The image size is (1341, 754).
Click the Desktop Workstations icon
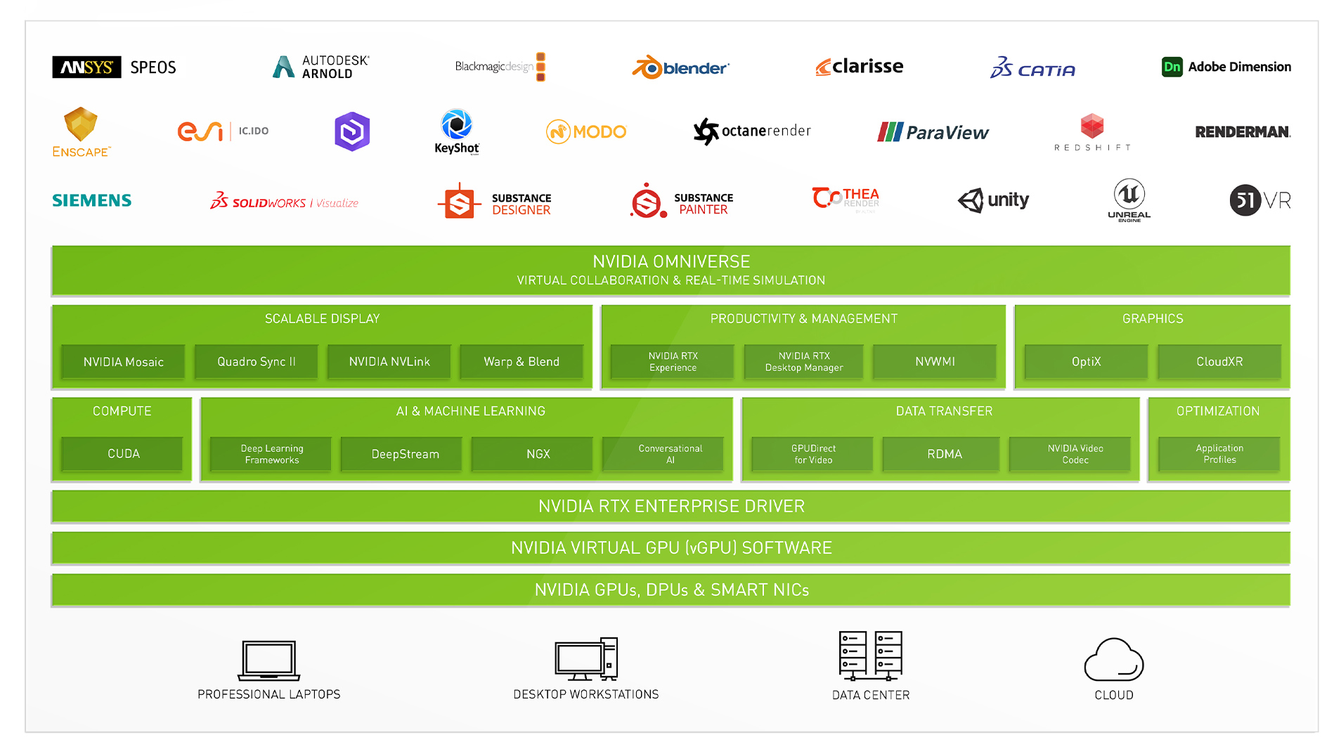click(x=585, y=659)
